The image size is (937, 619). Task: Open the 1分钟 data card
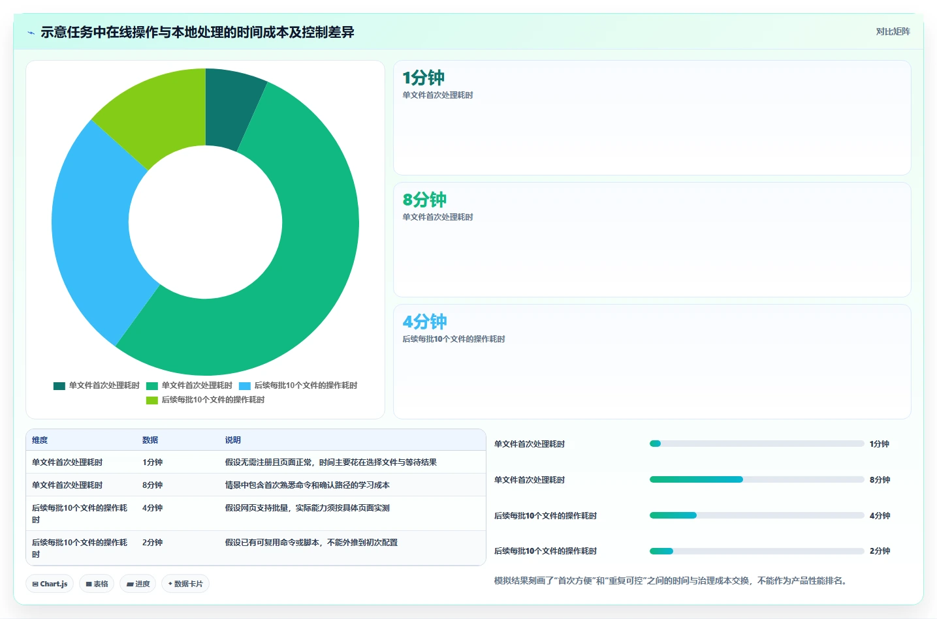click(x=652, y=117)
